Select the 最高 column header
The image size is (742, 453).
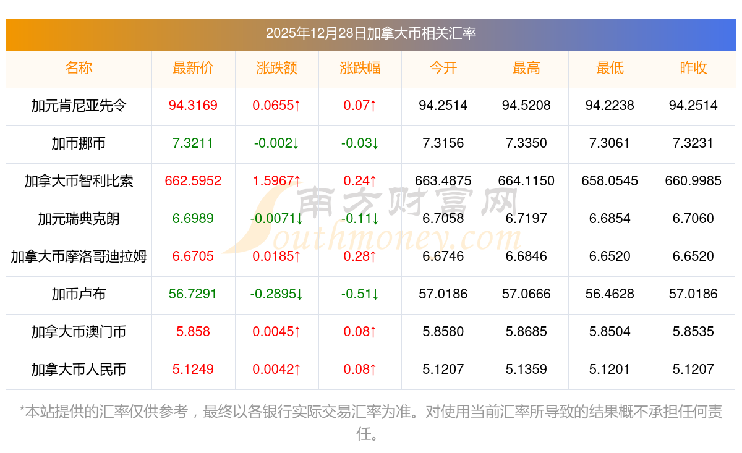tap(526, 68)
